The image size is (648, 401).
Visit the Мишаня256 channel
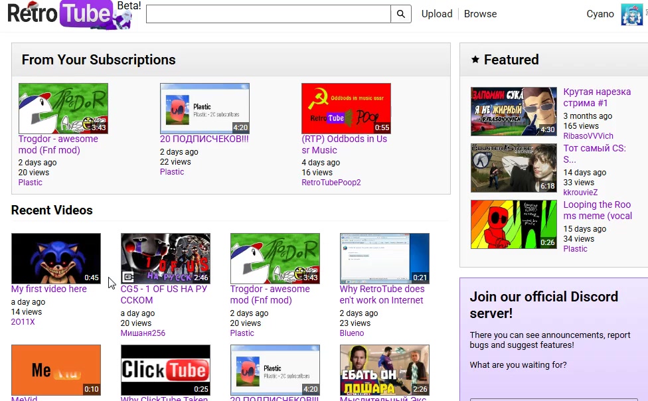click(143, 333)
